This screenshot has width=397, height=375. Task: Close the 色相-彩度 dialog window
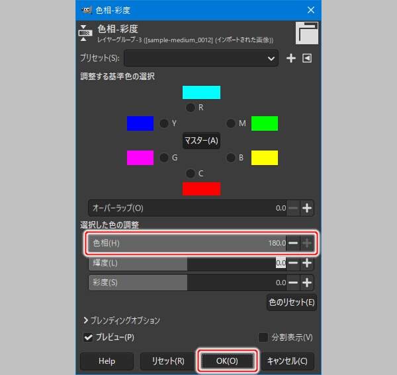pos(311,10)
